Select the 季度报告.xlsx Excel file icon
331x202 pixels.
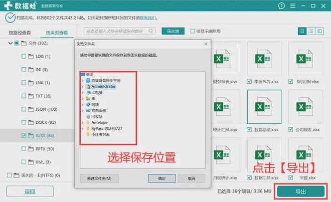263,59
